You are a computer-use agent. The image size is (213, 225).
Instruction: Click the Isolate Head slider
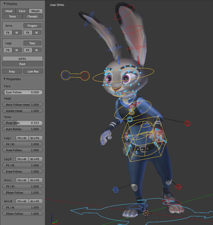[22, 111]
